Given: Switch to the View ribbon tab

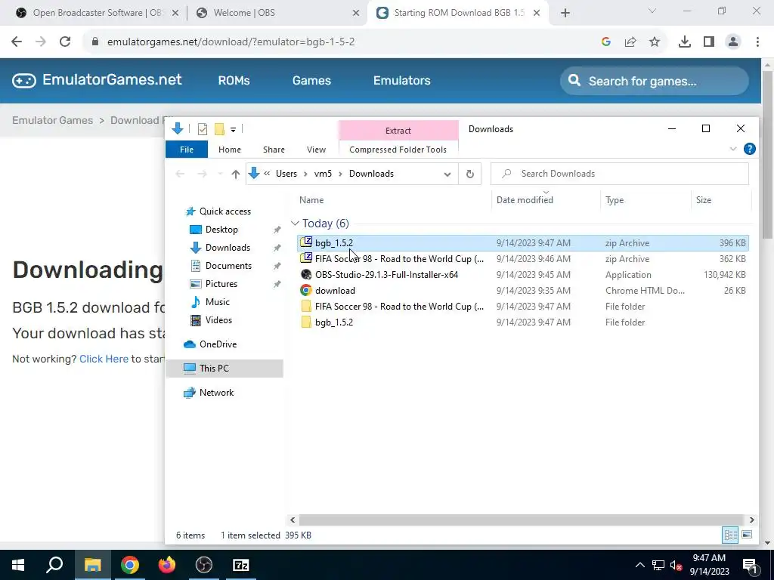Looking at the screenshot, I should pyautogui.click(x=316, y=150).
